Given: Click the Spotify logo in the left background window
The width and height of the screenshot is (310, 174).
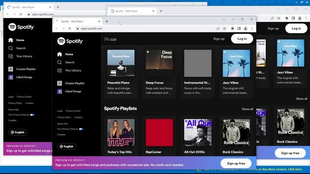Looking at the screenshot, I should tap(21, 27).
